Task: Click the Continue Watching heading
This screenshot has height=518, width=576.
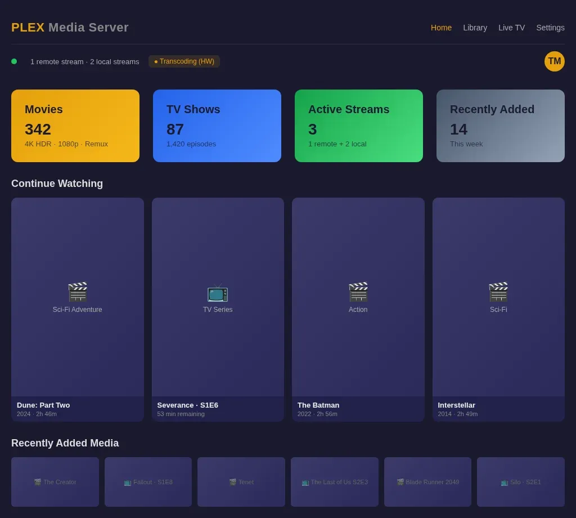Action: click(57, 184)
